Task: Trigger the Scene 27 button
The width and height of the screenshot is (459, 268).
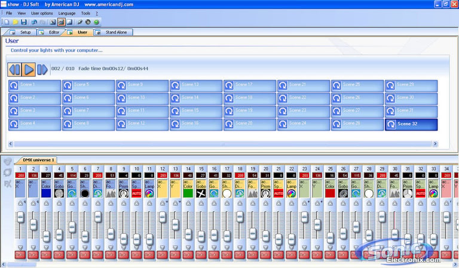Action: [x=357, y=112]
